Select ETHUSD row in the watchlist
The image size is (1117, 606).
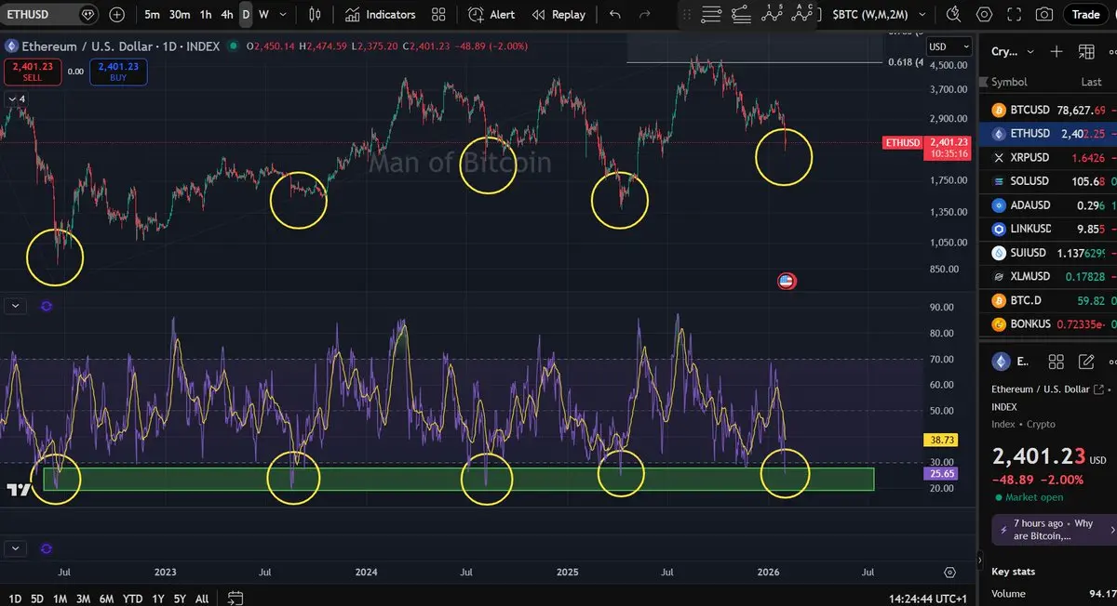point(1050,134)
